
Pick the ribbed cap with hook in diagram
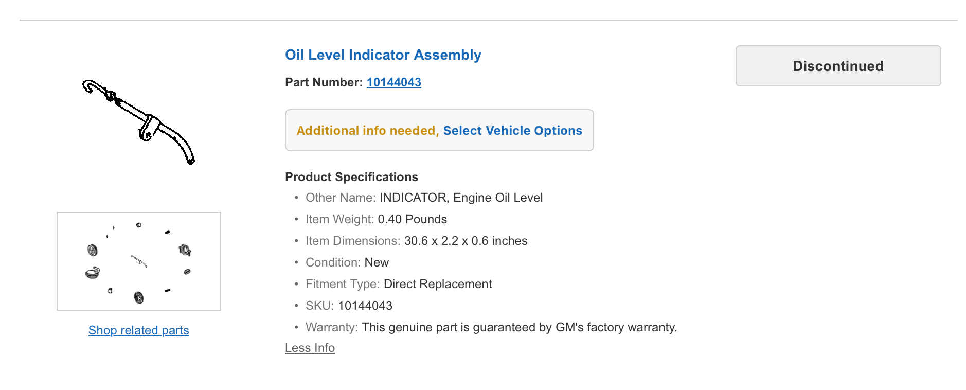click(x=93, y=272)
